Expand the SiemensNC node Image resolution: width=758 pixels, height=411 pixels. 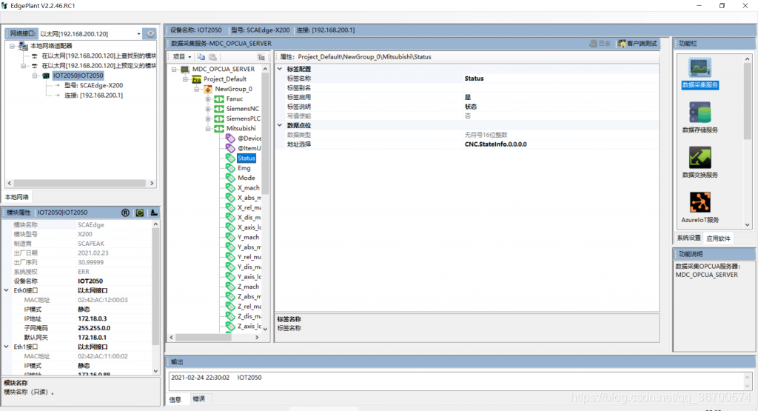pos(208,109)
